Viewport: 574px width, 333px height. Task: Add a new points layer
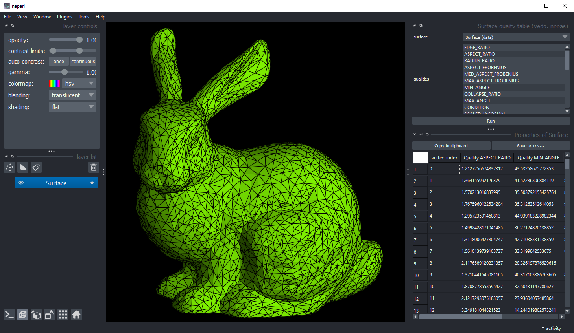point(9,168)
